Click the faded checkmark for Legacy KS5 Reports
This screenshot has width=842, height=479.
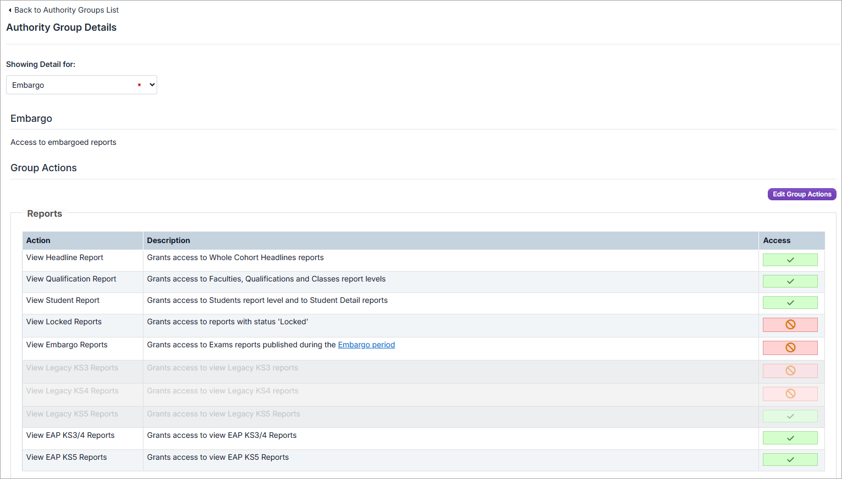(790, 416)
